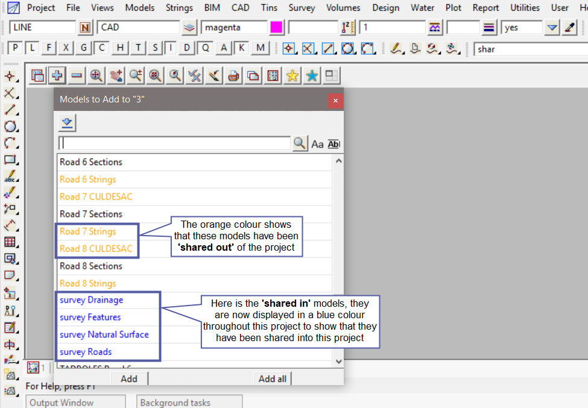Click the eyedropper icon in the top toolbar
The width and height of the screenshot is (588, 408).
(x=569, y=28)
